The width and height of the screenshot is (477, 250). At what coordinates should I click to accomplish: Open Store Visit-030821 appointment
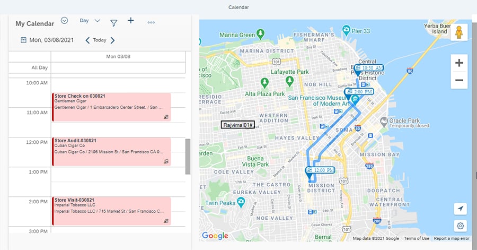(x=112, y=211)
